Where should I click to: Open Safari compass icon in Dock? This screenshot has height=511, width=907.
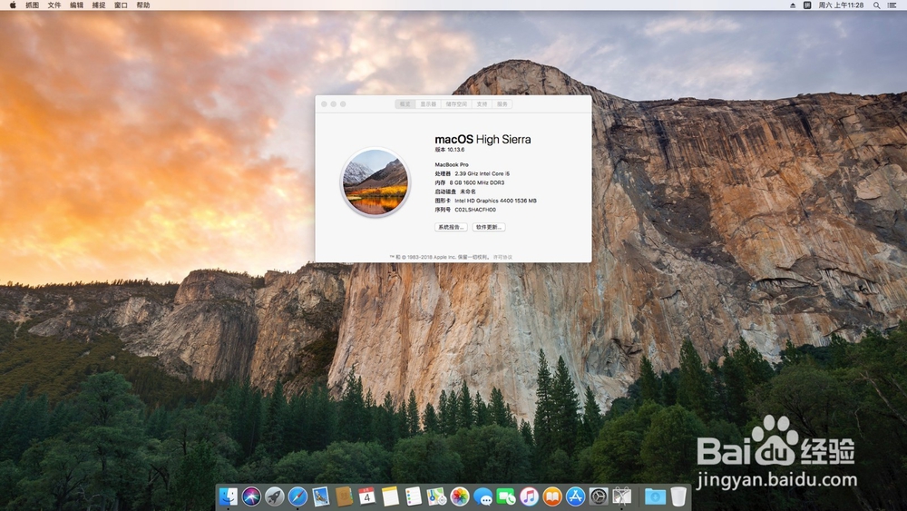[297, 496]
